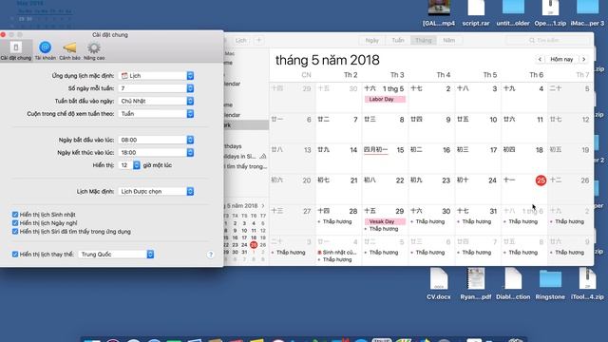608x342 pixels.
Task: Open the CV.docx desktop file
Action: coord(439,283)
